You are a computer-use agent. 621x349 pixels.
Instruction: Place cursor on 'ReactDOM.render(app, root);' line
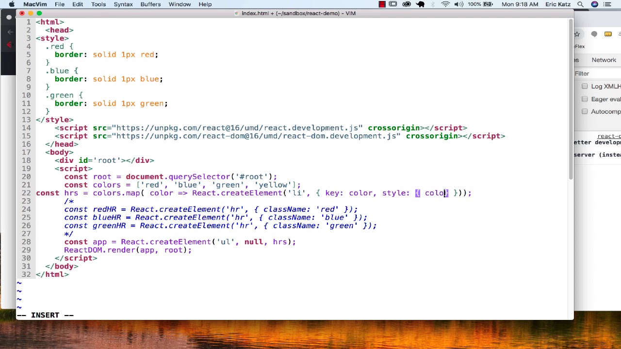click(x=128, y=250)
